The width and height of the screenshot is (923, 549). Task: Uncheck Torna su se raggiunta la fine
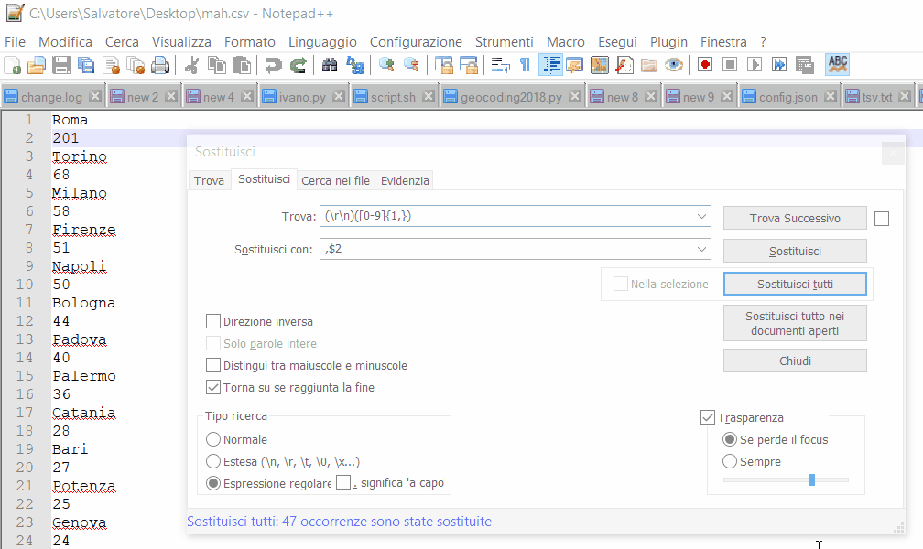point(213,388)
